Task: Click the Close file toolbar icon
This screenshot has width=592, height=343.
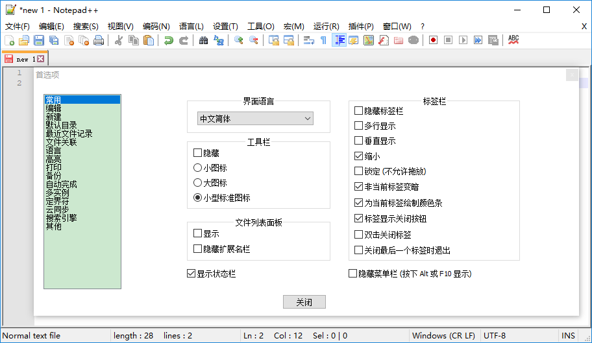Action: tap(69, 40)
